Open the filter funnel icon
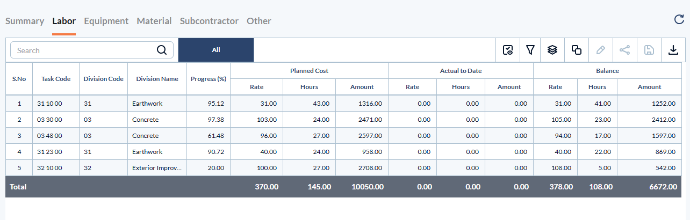Image resolution: width=690 pixels, height=220 pixels. pyautogui.click(x=530, y=50)
